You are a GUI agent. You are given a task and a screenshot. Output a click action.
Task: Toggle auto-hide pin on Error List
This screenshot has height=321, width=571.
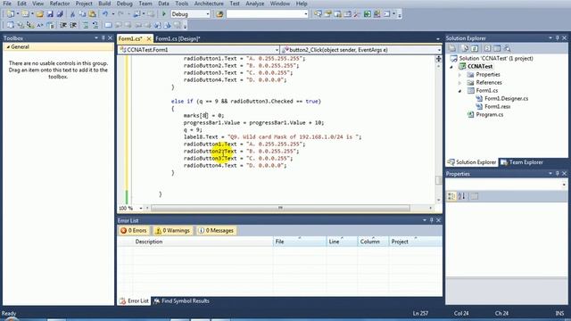[x=432, y=220]
